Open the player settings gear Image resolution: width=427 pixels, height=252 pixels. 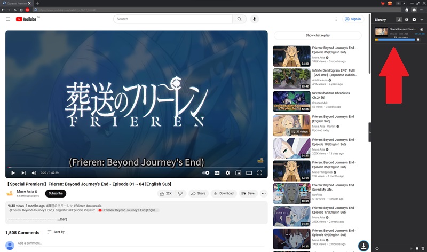coord(228,173)
